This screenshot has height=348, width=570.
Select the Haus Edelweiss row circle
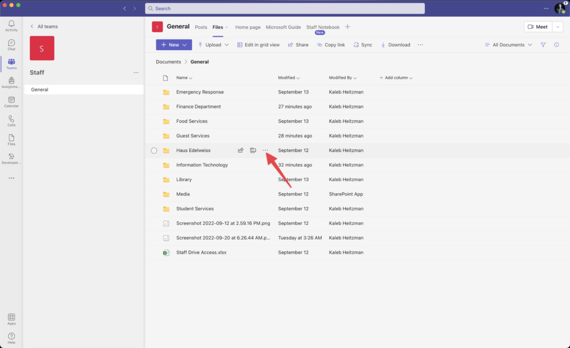154,150
